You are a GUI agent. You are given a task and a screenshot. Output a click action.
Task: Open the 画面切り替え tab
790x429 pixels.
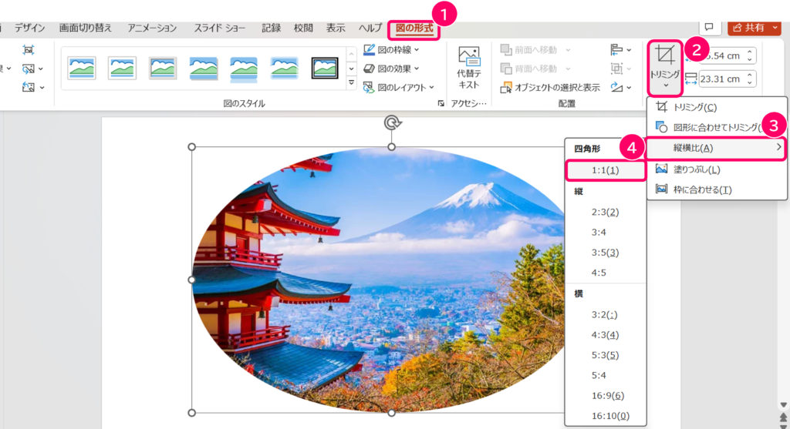pyautogui.click(x=85, y=28)
